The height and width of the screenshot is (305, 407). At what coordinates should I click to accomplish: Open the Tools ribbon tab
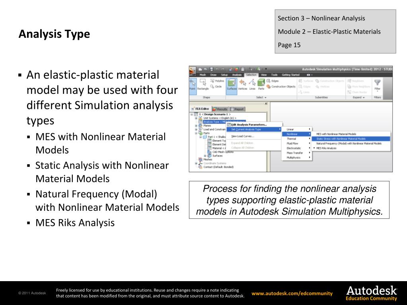pos(275,75)
